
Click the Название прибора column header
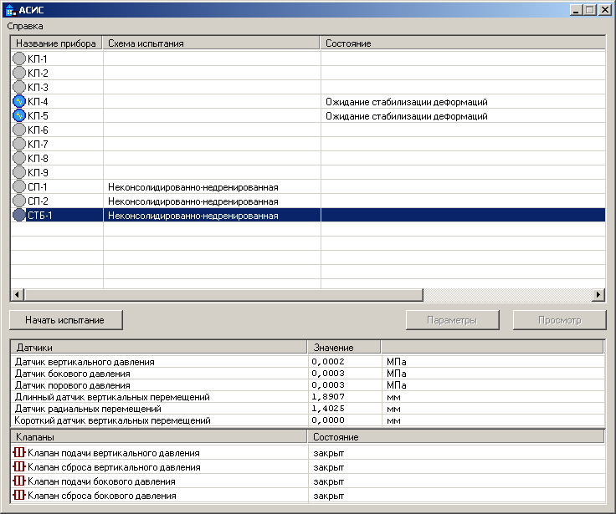click(x=57, y=43)
